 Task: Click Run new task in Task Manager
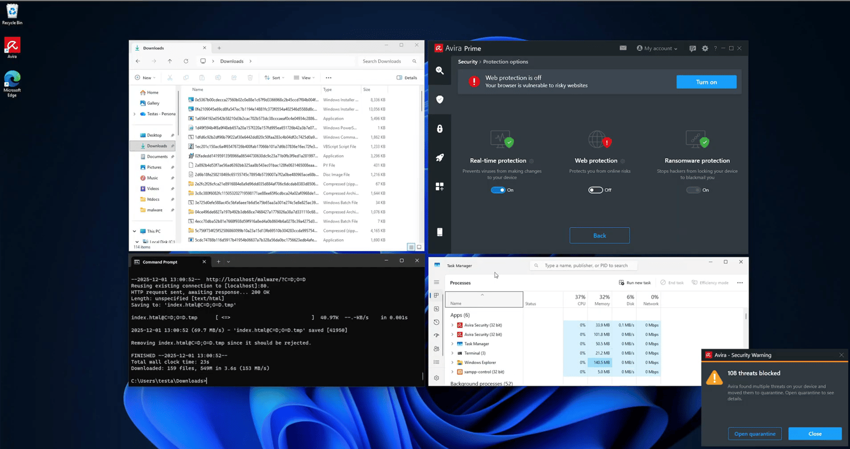point(635,282)
